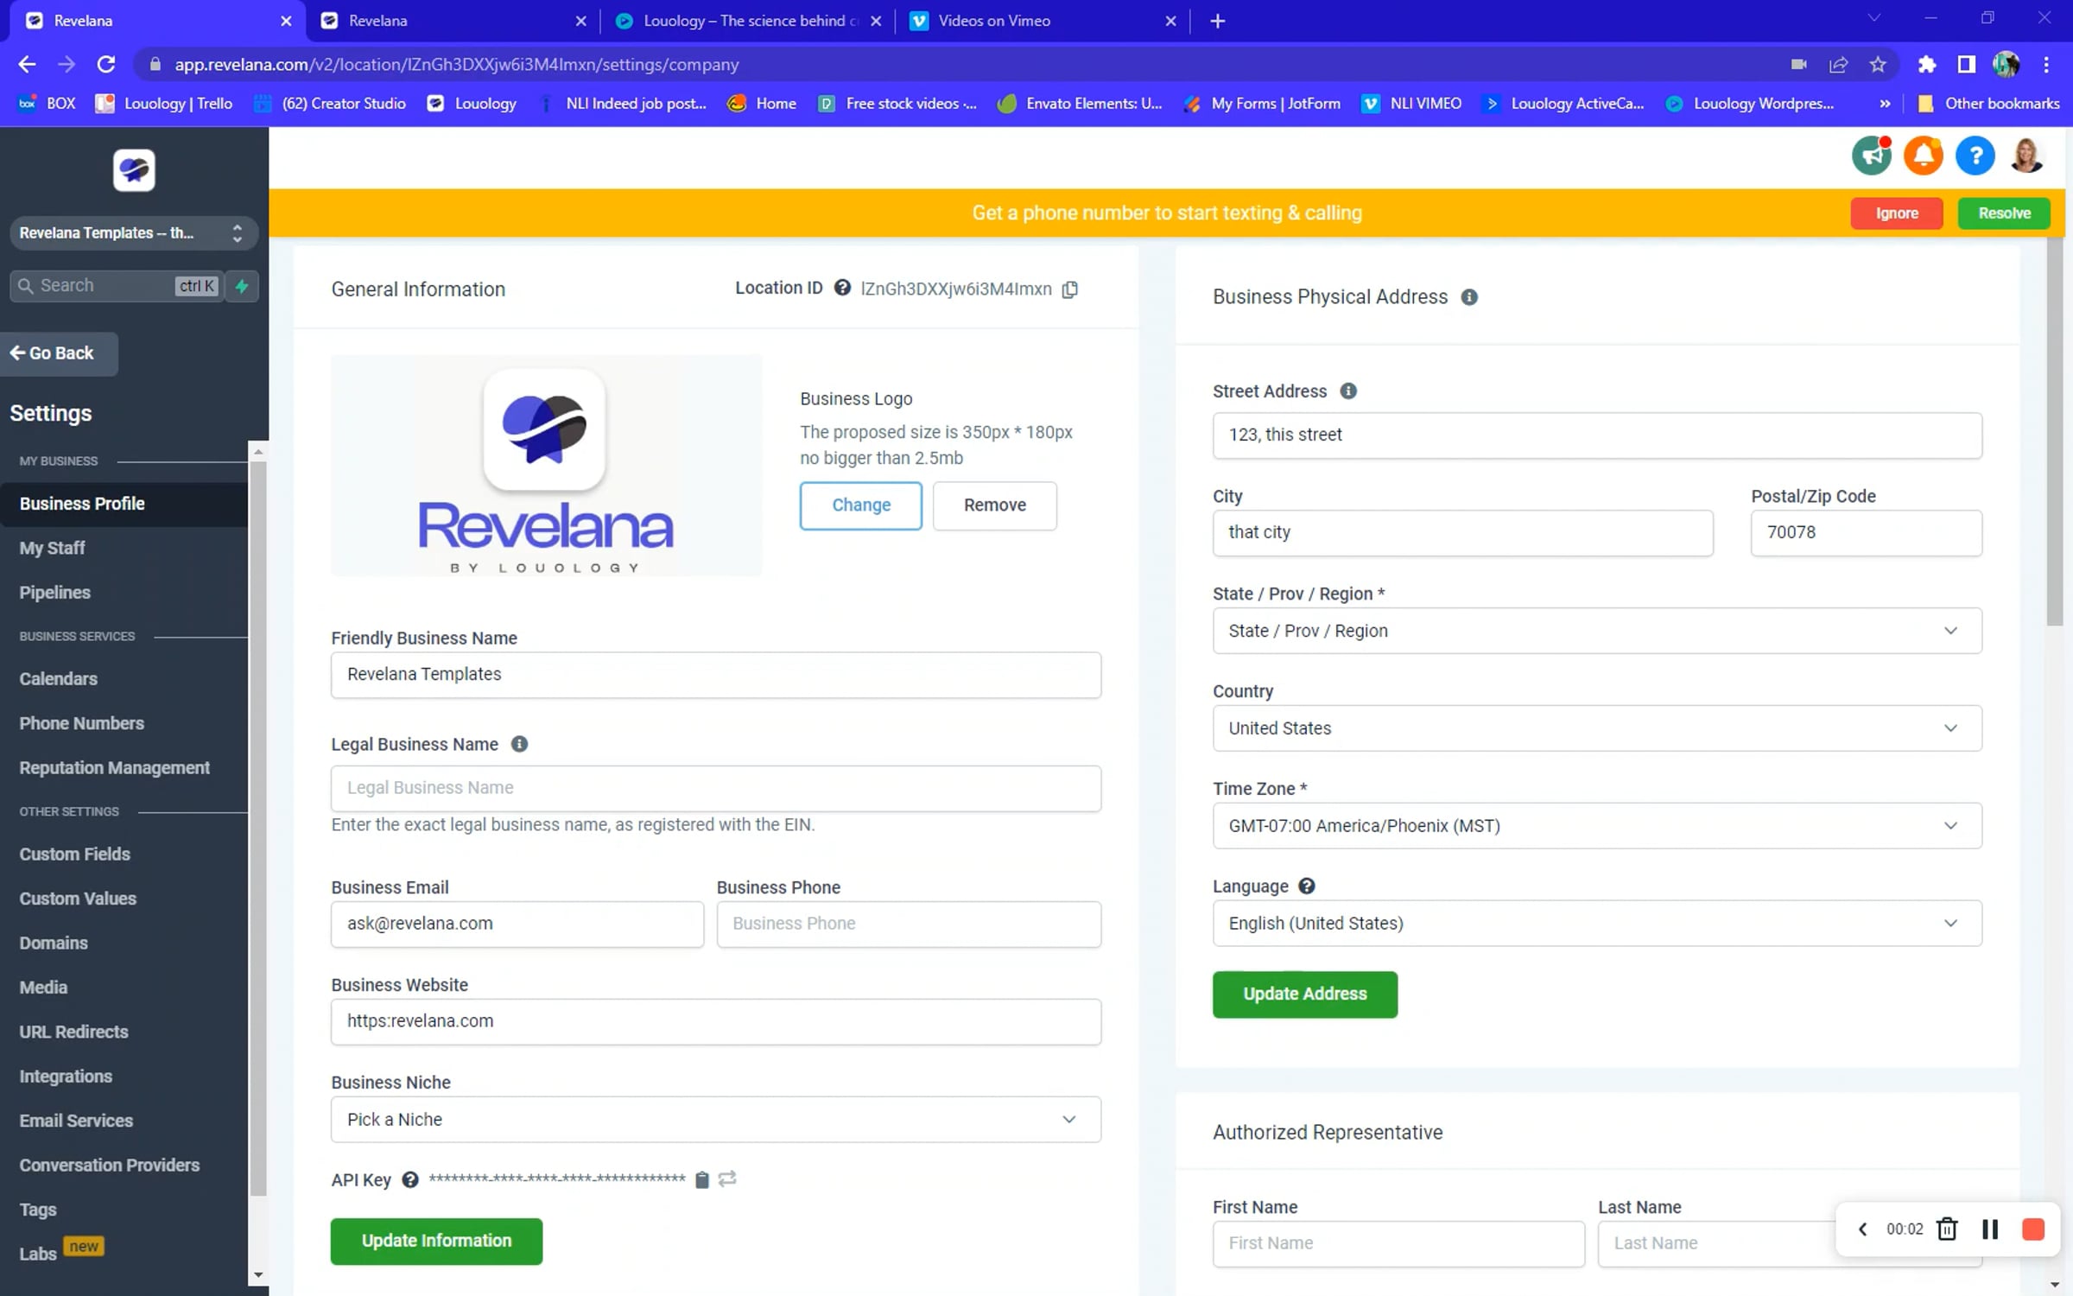Open the Pick a Niche dropdown
This screenshot has width=2073, height=1296.
[x=715, y=1120]
